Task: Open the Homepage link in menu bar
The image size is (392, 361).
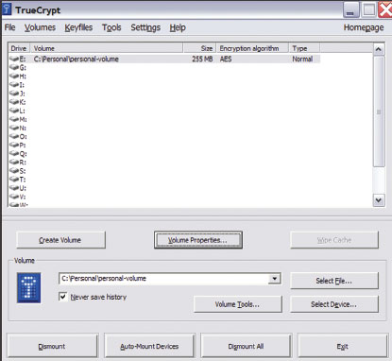Action: [364, 27]
